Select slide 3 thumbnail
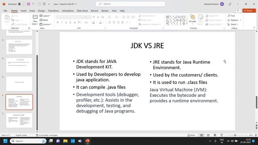This screenshot has height=145, width=258. click(x=19, y=47)
